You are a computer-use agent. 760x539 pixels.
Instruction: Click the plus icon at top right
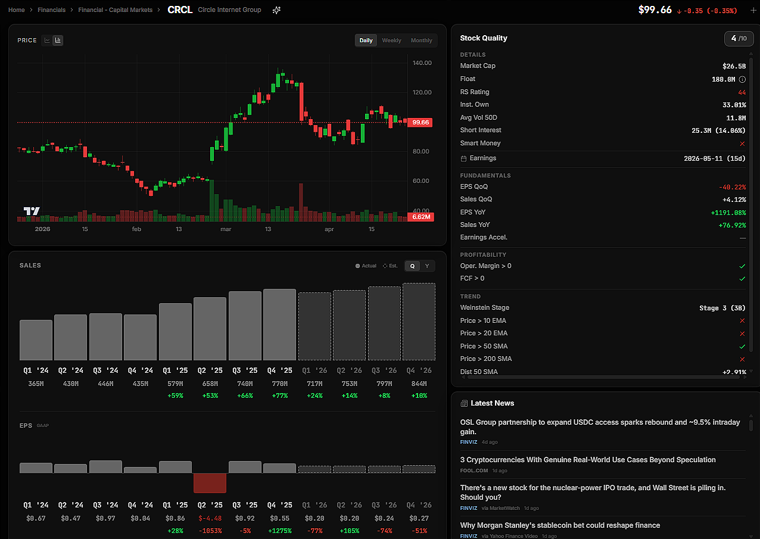pos(753,10)
